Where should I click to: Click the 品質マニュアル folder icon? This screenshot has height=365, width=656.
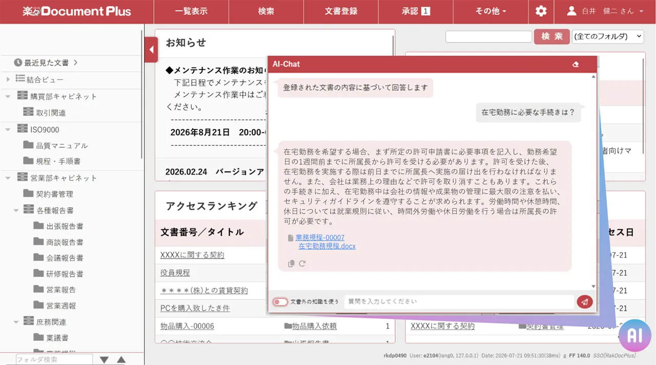tap(28, 145)
